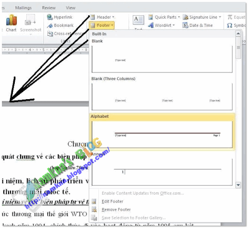
Task: Switch to the View tab
Action: [71, 8]
